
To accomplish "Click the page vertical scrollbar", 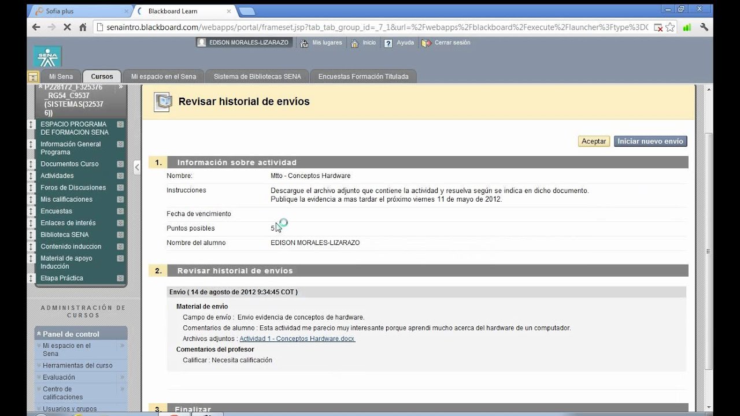I will (709, 251).
